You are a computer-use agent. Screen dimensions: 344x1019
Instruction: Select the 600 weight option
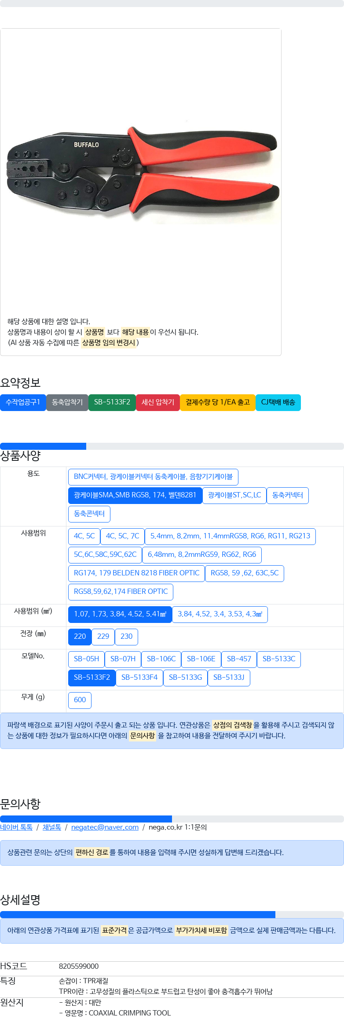[x=80, y=700]
